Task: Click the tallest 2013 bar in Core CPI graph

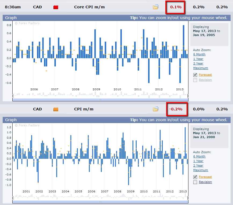Action: tap(184, 41)
